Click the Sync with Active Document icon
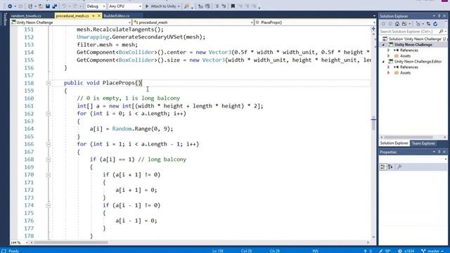 428,24
